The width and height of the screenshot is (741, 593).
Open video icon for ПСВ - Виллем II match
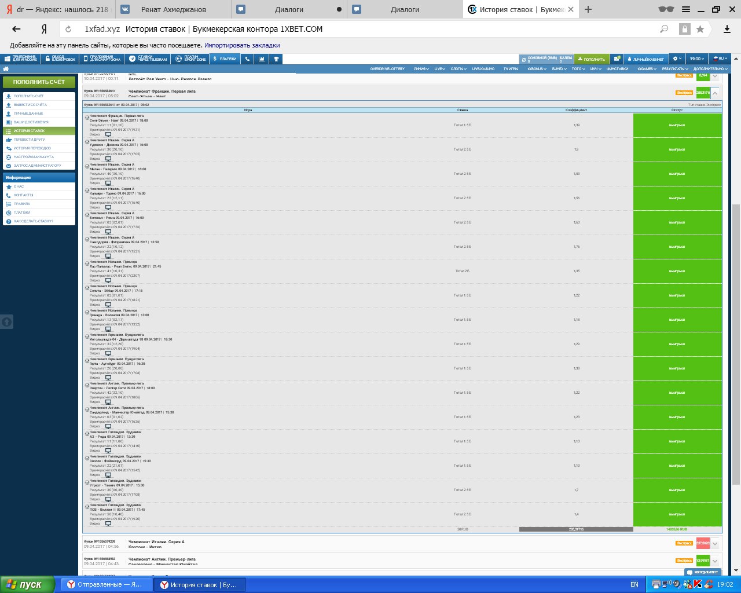[x=108, y=524]
